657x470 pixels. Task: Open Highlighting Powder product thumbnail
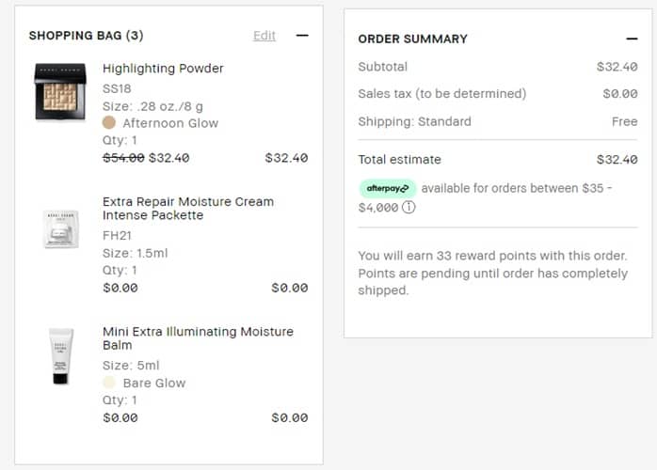pos(60,91)
